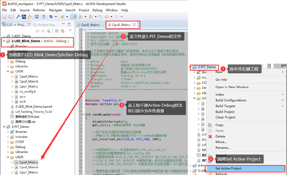
Task: Maximize the C/C++ Projects panel
Action: pos(69,24)
